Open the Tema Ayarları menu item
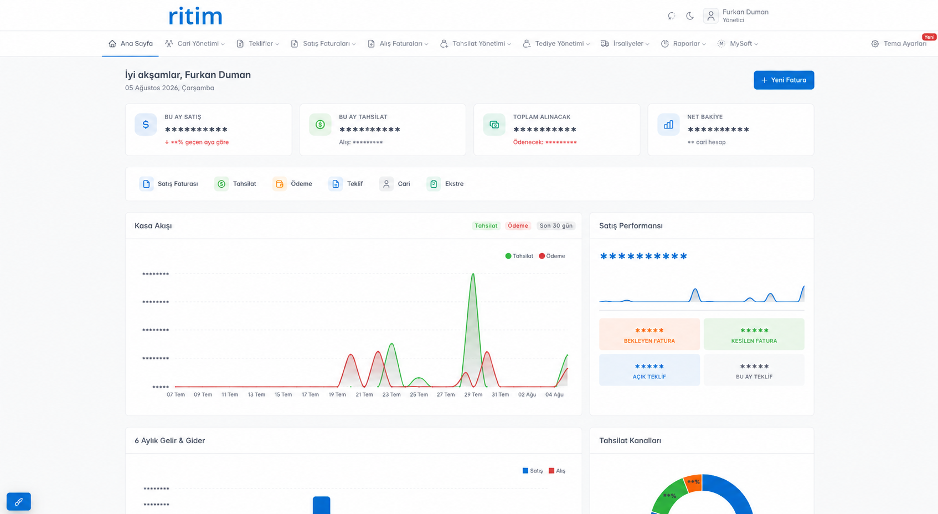 click(x=899, y=44)
